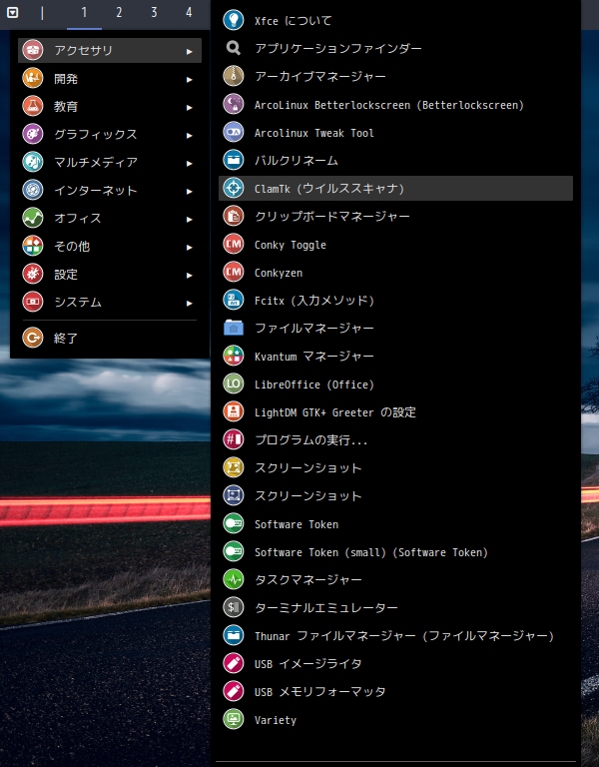Select the グラフィックス category

pyautogui.click(x=110, y=134)
